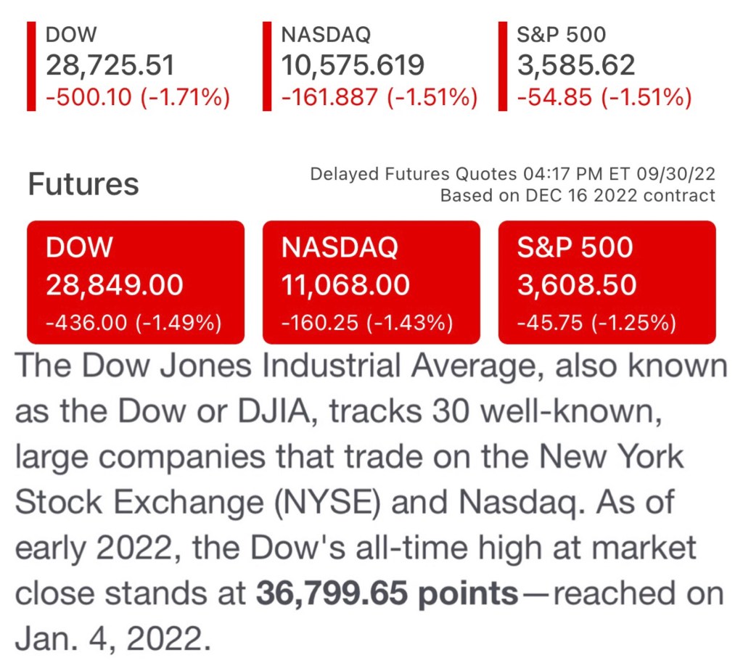Click the red bar beside DOW index

[31, 66]
